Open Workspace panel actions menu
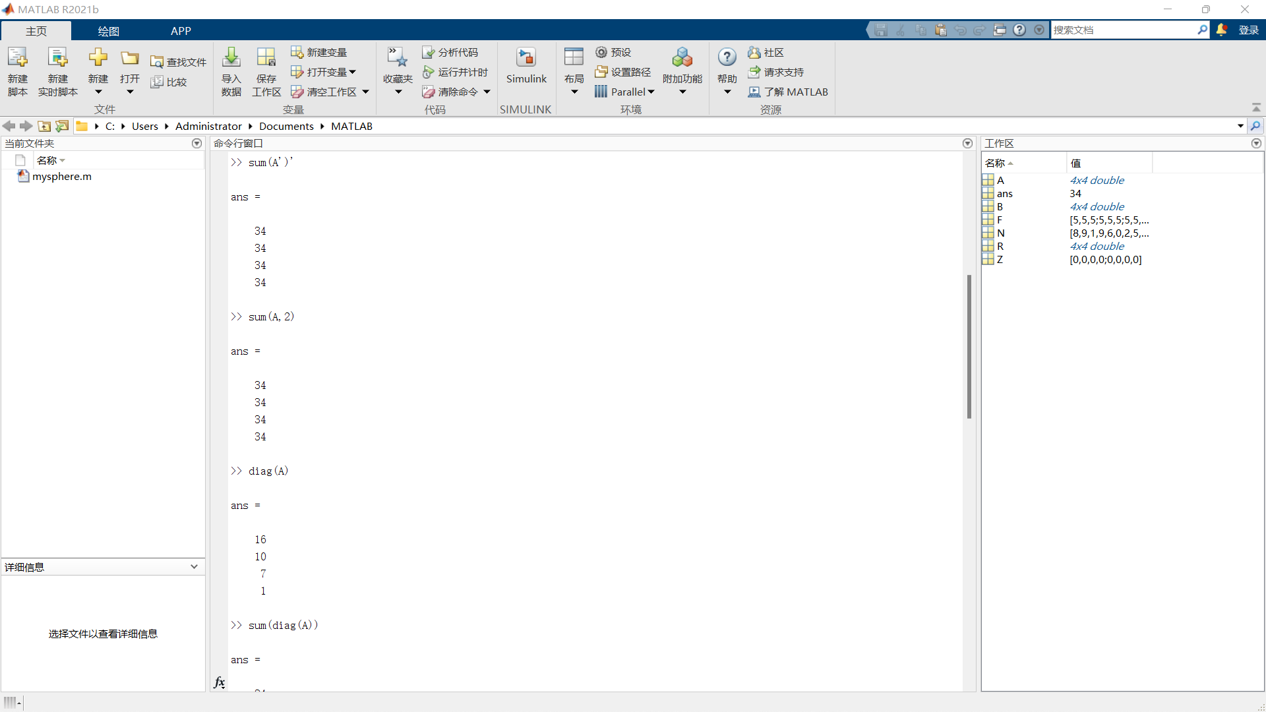 1256,143
